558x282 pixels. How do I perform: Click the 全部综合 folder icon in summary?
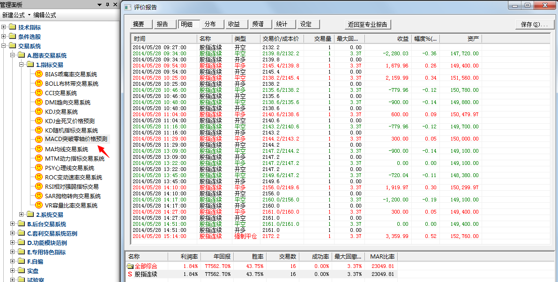tap(130, 266)
